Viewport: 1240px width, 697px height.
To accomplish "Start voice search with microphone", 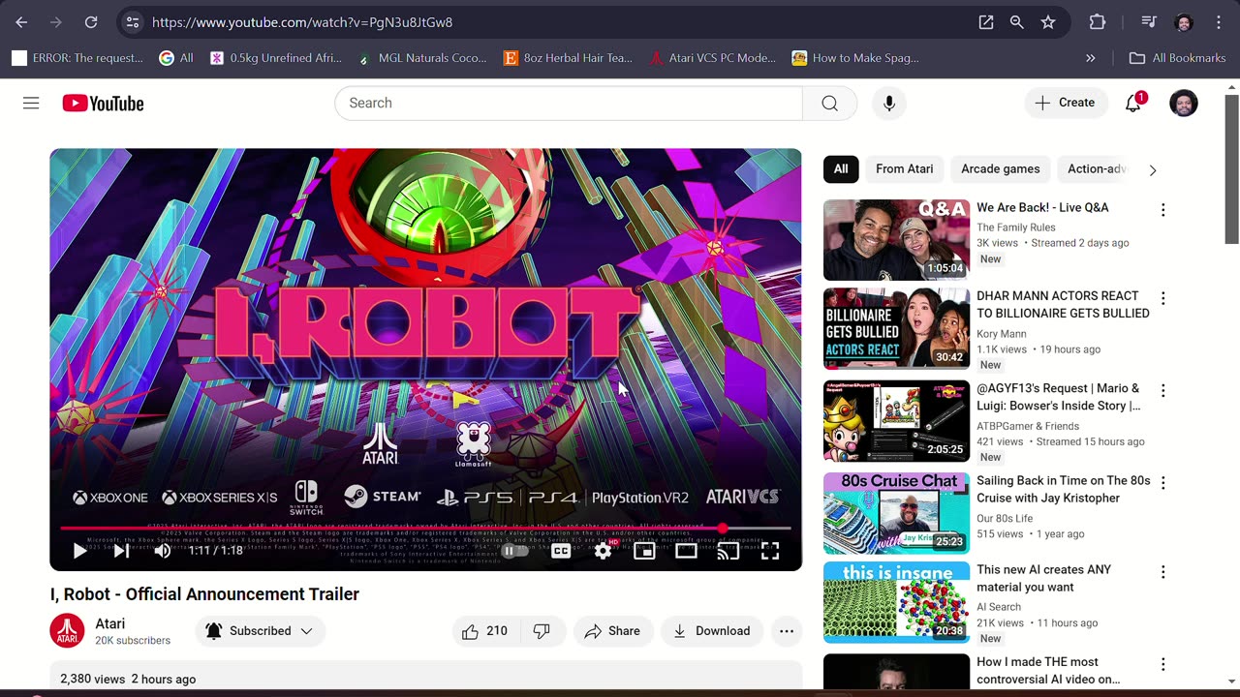I will (x=888, y=103).
